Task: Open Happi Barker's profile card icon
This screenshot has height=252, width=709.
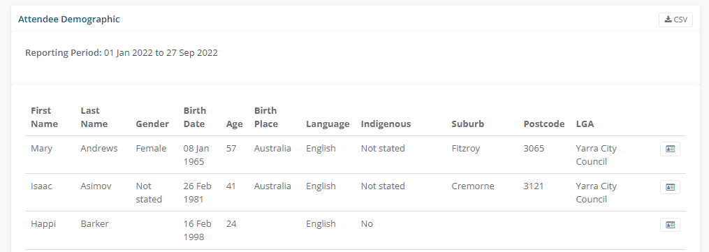Action: [x=670, y=225]
